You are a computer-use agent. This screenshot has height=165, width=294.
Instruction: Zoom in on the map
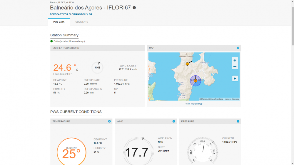coord(235,60)
